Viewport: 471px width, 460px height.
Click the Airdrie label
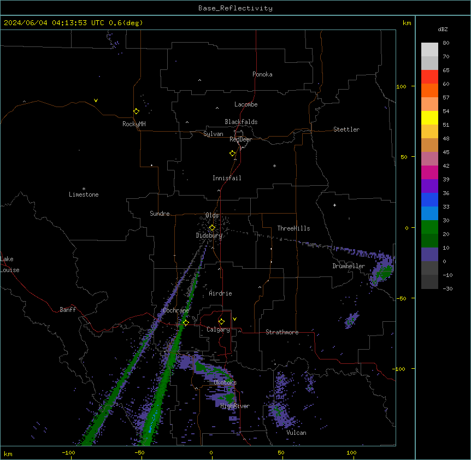pyautogui.click(x=220, y=293)
